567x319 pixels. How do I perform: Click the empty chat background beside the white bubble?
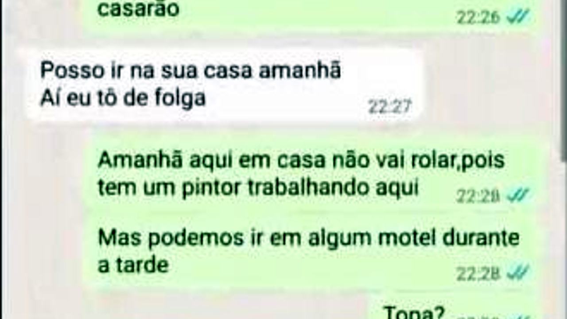487,84
